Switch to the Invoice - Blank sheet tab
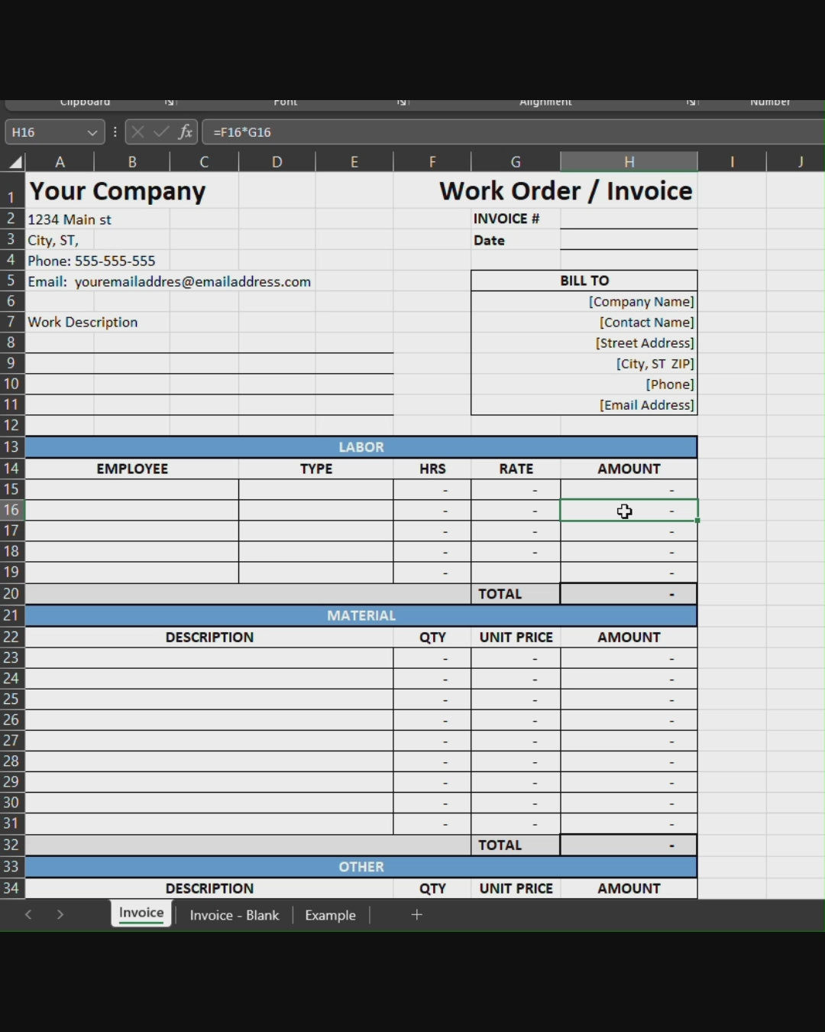The image size is (825, 1032). click(x=234, y=915)
